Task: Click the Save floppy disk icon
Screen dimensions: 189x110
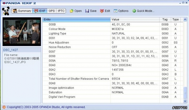Action: click(x=87, y=11)
